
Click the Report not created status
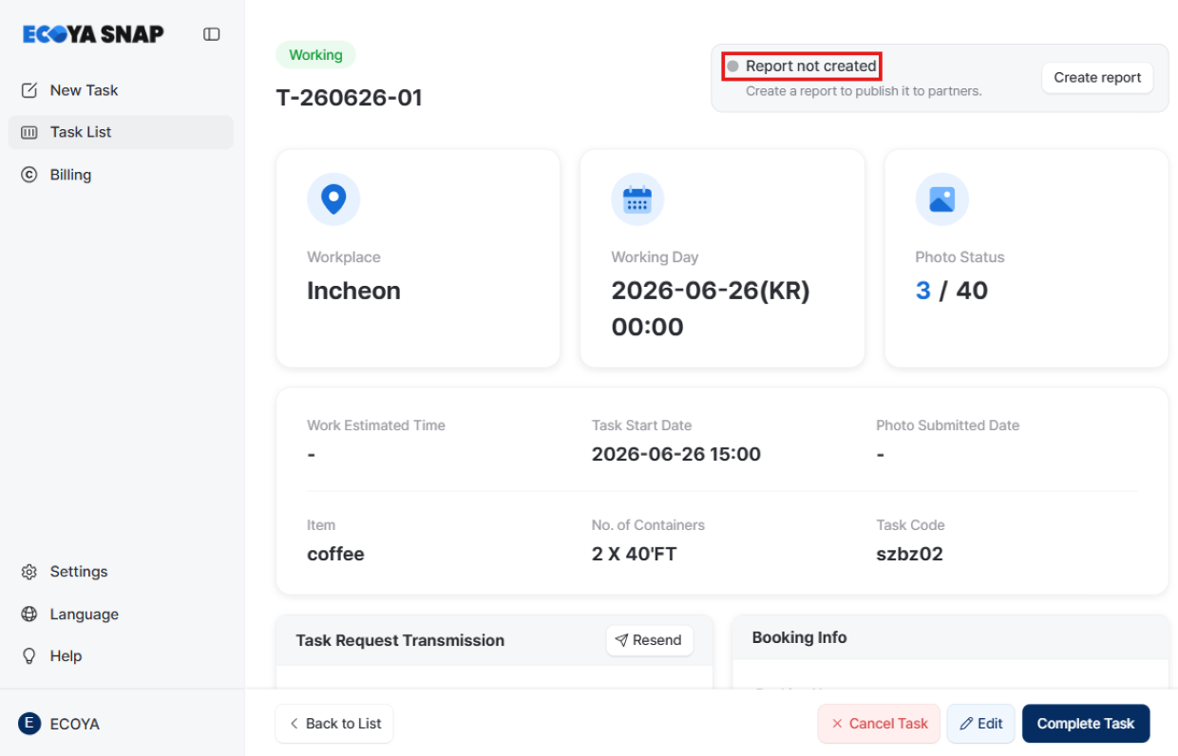pyautogui.click(x=802, y=66)
